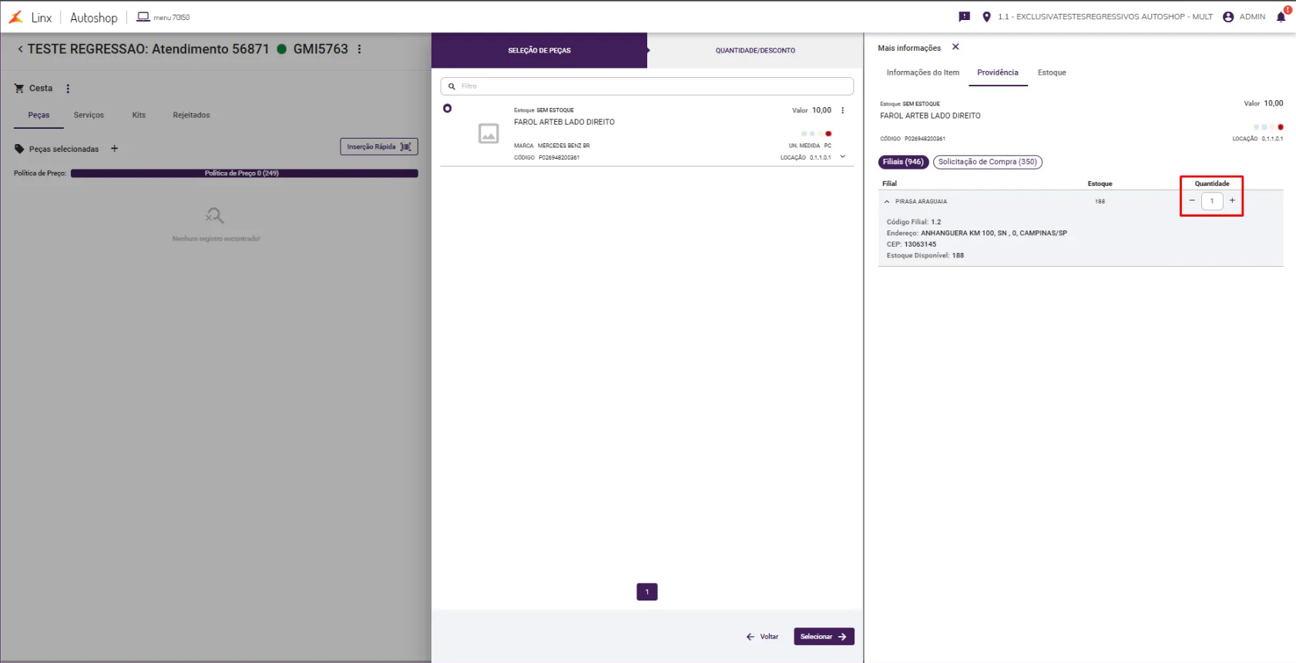Select the Providência tab
The height and width of the screenshot is (663, 1296).
click(x=998, y=72)
